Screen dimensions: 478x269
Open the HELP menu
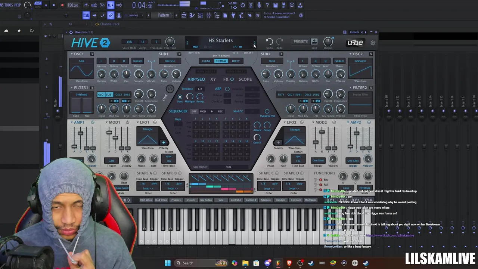click(x=18, y=5)
